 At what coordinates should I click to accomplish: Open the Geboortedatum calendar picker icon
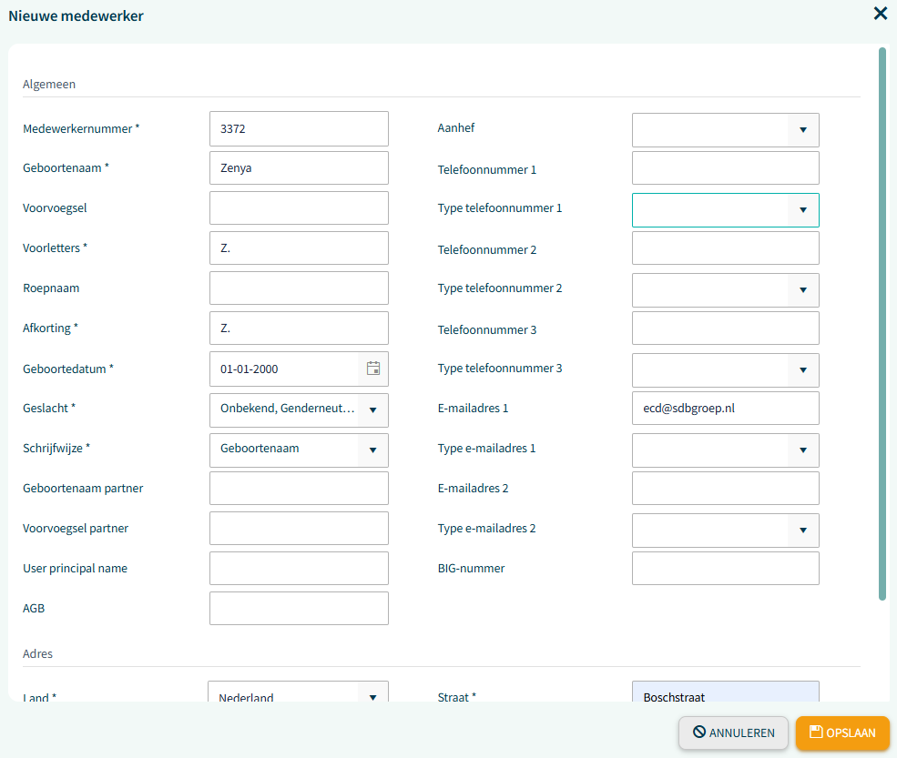pos(372,369)
